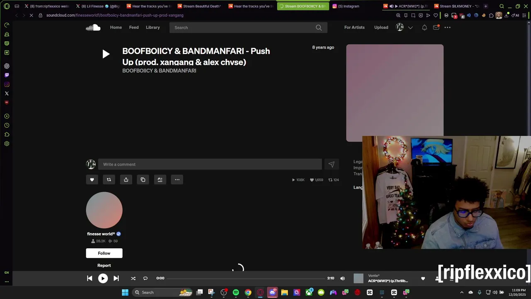Screen dimensions: 531x299
Task: Click the browser address bar URL
Action: (x=115, y=15)
